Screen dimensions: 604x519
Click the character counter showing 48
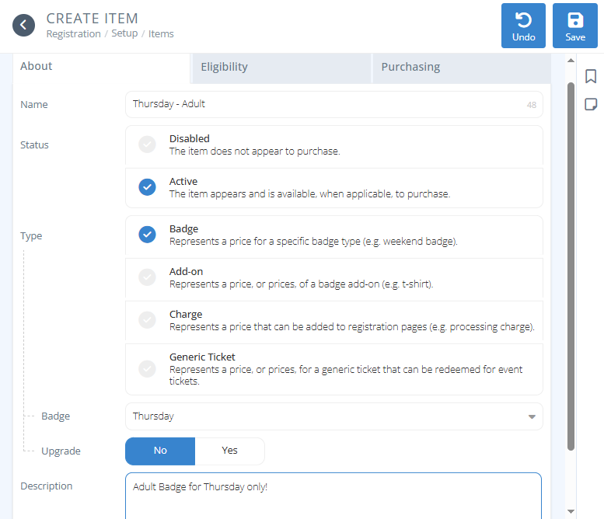point(531,105)
